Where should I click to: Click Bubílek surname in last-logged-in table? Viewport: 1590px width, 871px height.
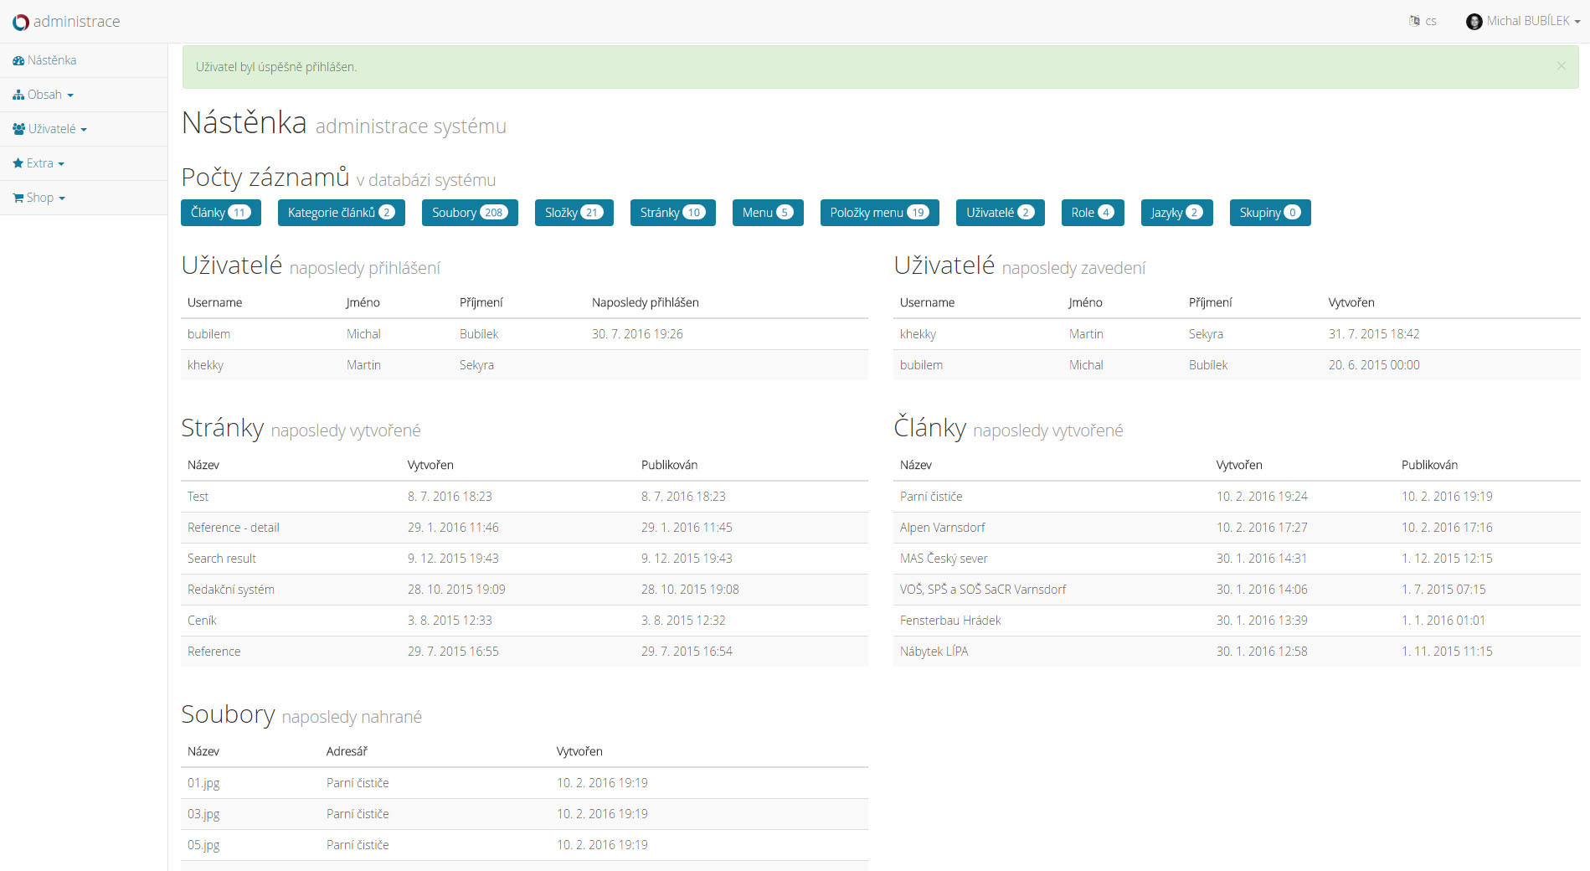(479, 334)
